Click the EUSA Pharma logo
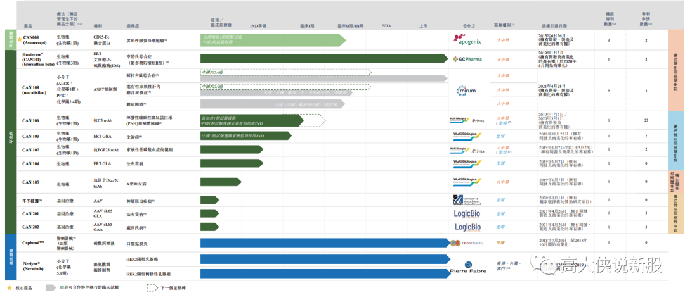 (x=466, y=242)
